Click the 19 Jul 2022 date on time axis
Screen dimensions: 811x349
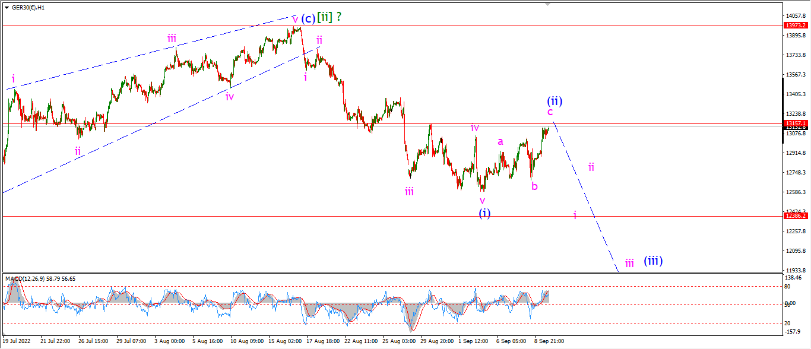coord(16,341)
